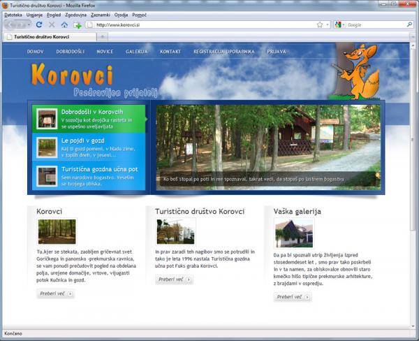Open REGISTRACIJA UPORABNIKA in the site navigation
Image resolution: width=419 pixels, height=341 pixels.
[223, 52]
